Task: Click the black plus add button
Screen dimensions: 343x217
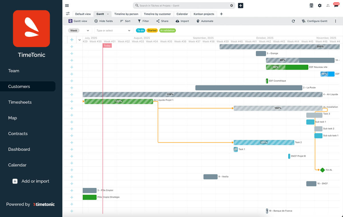Action: [x=241, y=5]
